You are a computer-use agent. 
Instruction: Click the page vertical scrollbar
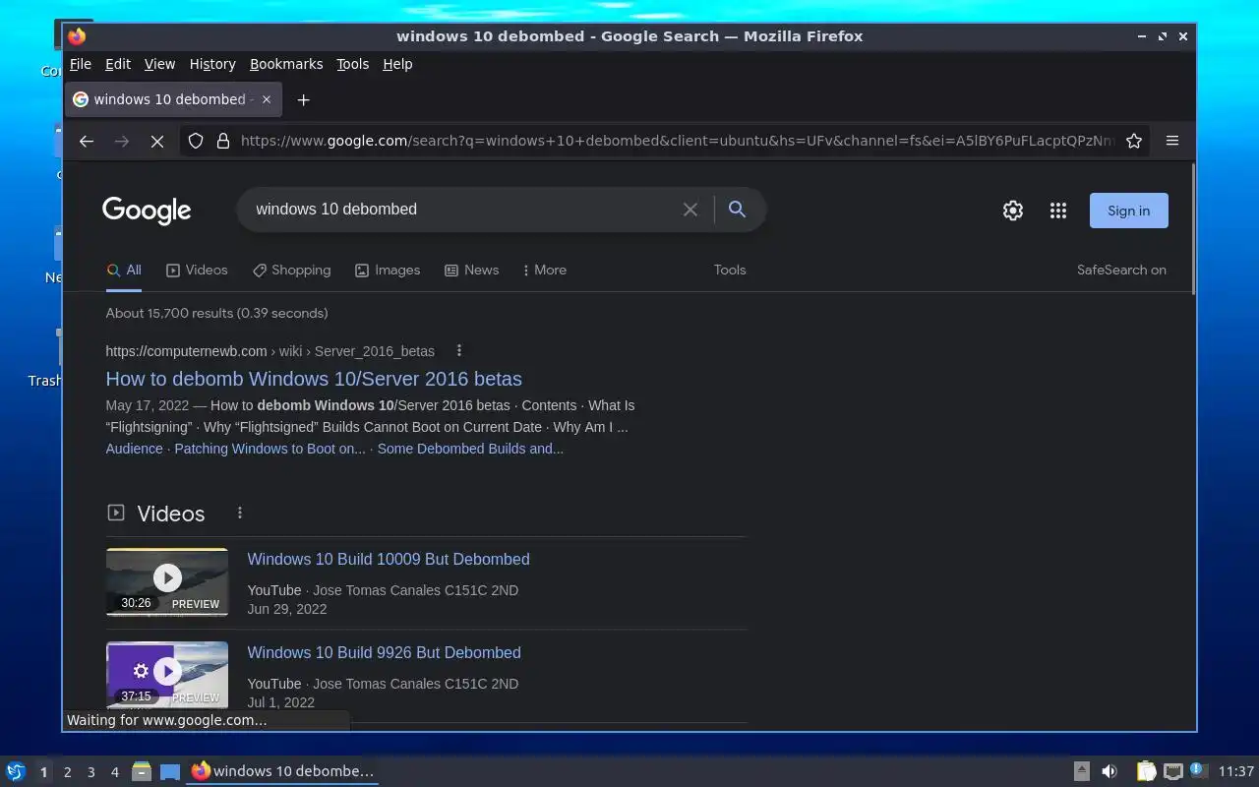pyautogui.click(x=1192, y=228)
